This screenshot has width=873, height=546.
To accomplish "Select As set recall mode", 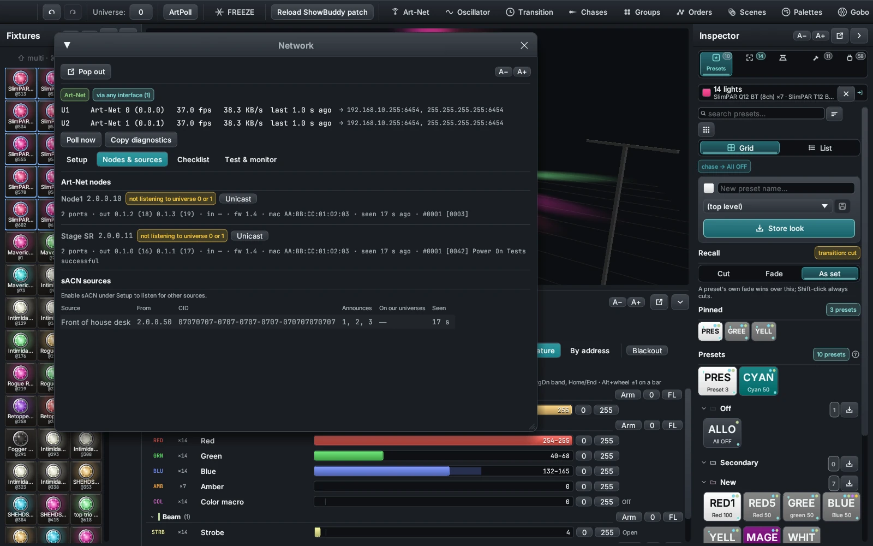I will coord(829,274).
